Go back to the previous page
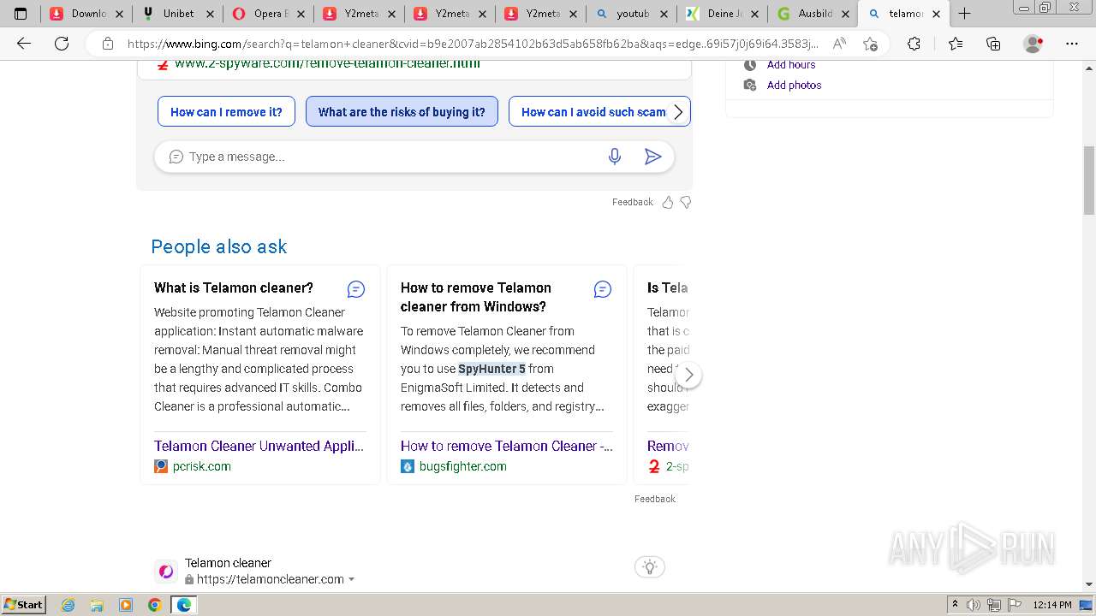The height and width of the screenshot is (616, 1096). (24, 44)
